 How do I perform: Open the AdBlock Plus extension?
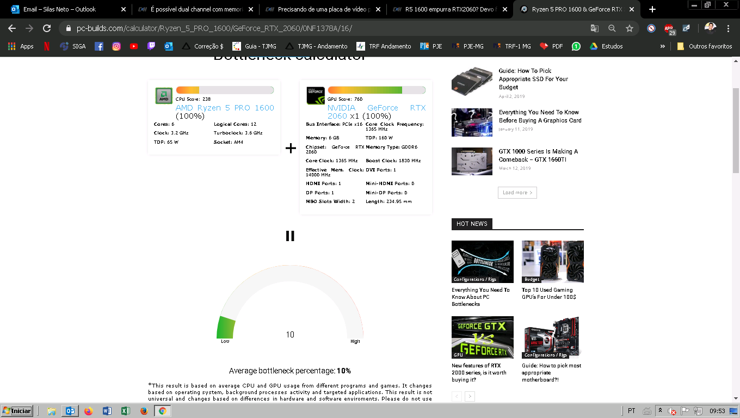[669, 29]
